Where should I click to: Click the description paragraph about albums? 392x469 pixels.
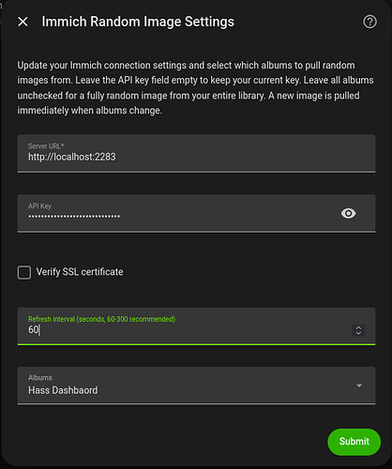(x=195, y=88)
